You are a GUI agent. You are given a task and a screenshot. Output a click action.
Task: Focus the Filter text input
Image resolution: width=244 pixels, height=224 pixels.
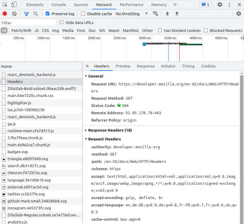28,23
